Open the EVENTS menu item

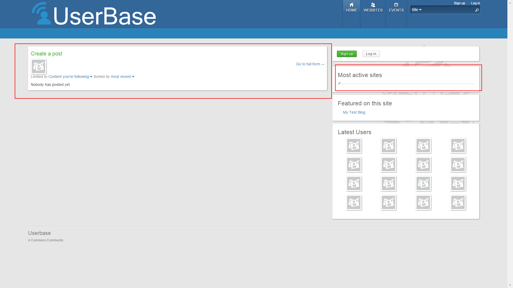pyautogui.click(x=396, y=10)
